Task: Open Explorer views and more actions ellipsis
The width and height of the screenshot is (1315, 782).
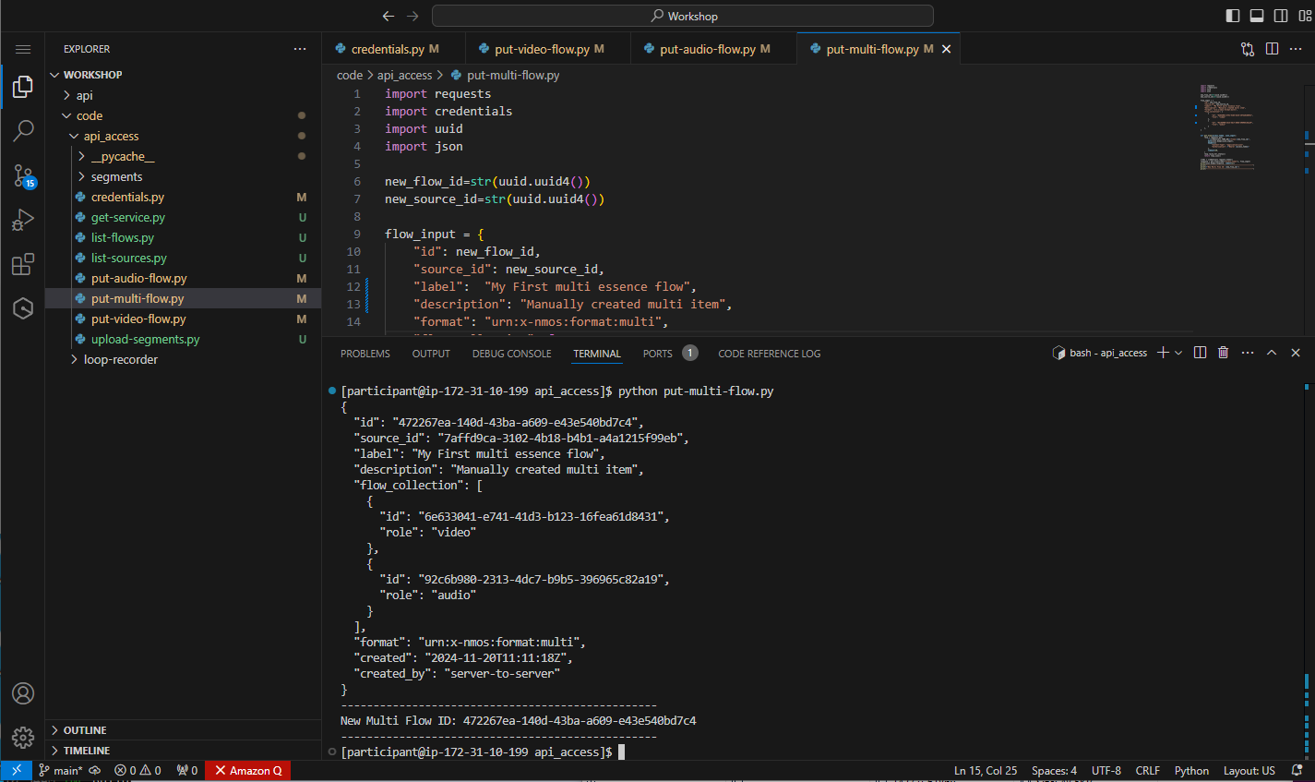Action: pyautogui.click(x=300, y=49)
